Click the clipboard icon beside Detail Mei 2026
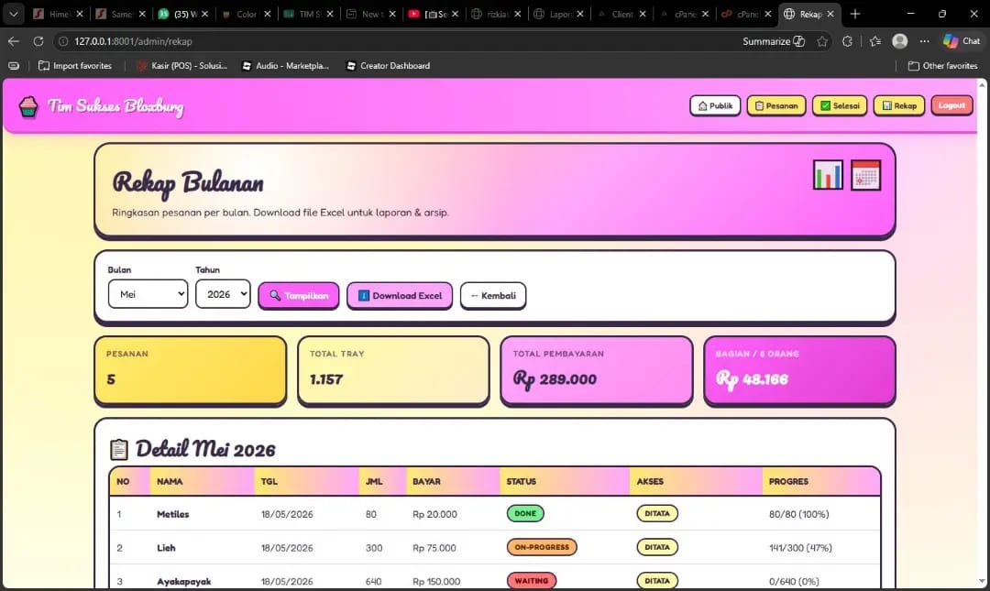Viewport: 990px width, 591px height. [118, 450]
